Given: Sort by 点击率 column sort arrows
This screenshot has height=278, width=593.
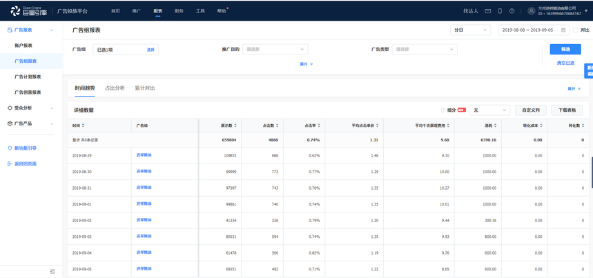Looking at the screenshot, I should [x=319, y=126].
